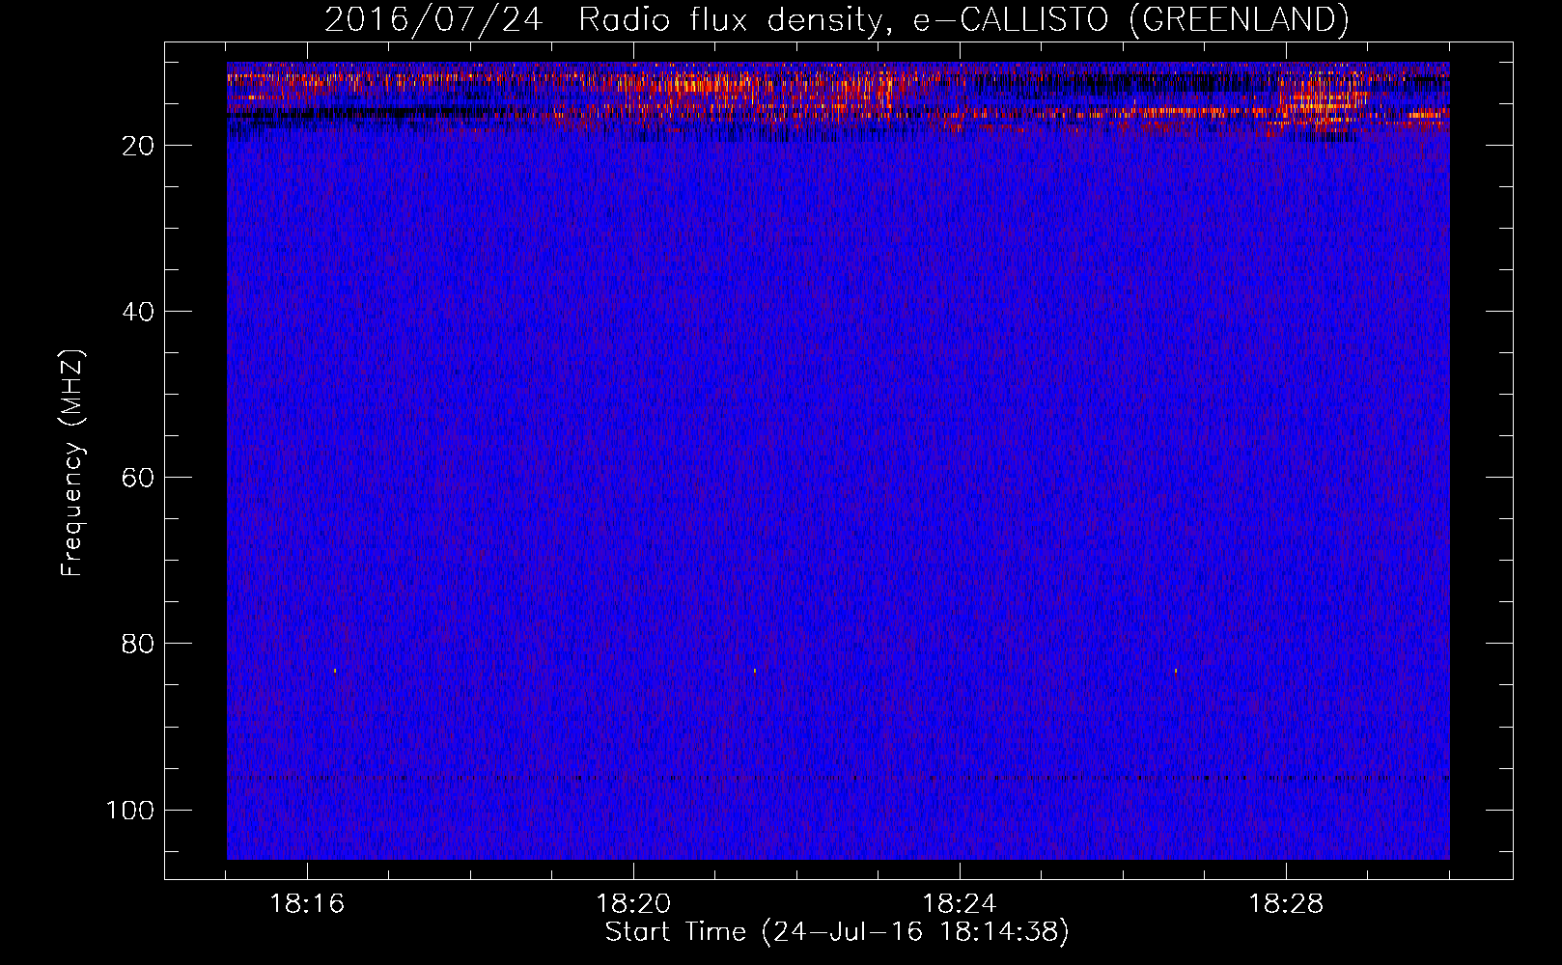Click the 18:24 time tick label
The width and height of the screenshot is (1562, 965).
tap(960, 904)
